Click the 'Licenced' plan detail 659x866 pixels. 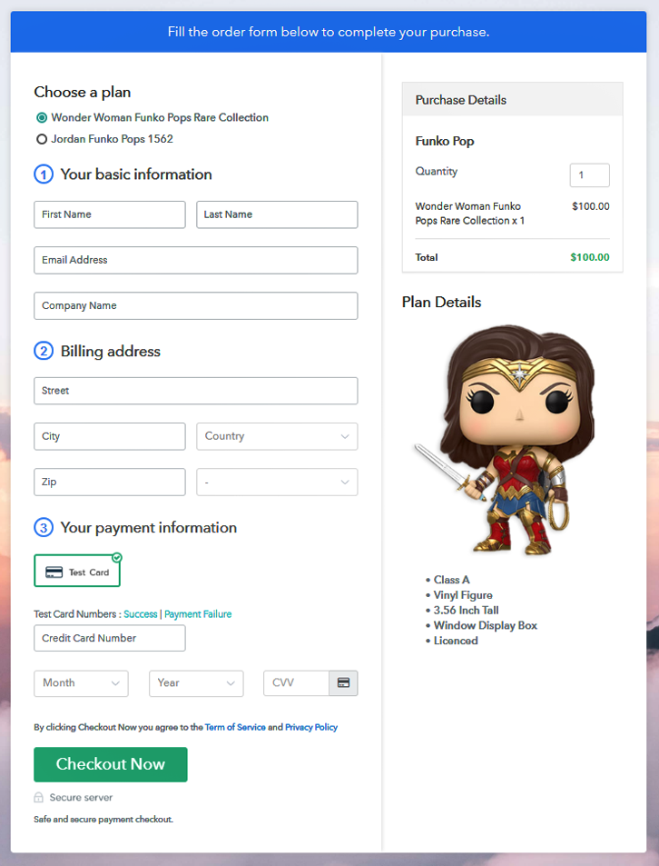456,641
